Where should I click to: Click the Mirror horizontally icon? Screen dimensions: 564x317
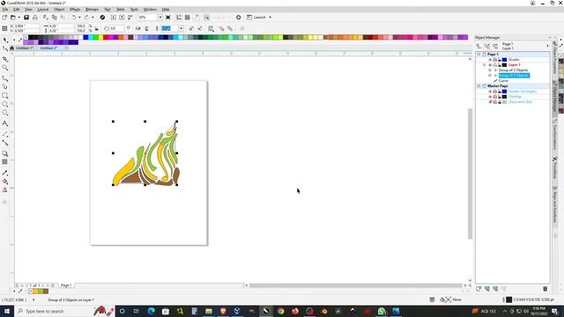click(x=137, y=28)
